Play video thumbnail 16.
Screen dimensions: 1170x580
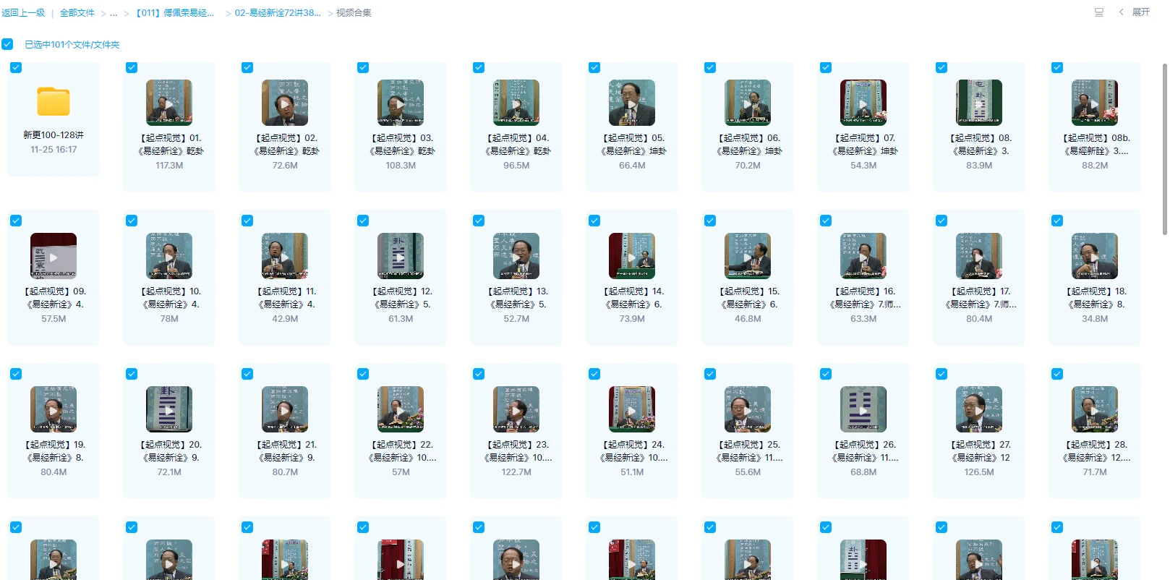click(x=863, y=256)
